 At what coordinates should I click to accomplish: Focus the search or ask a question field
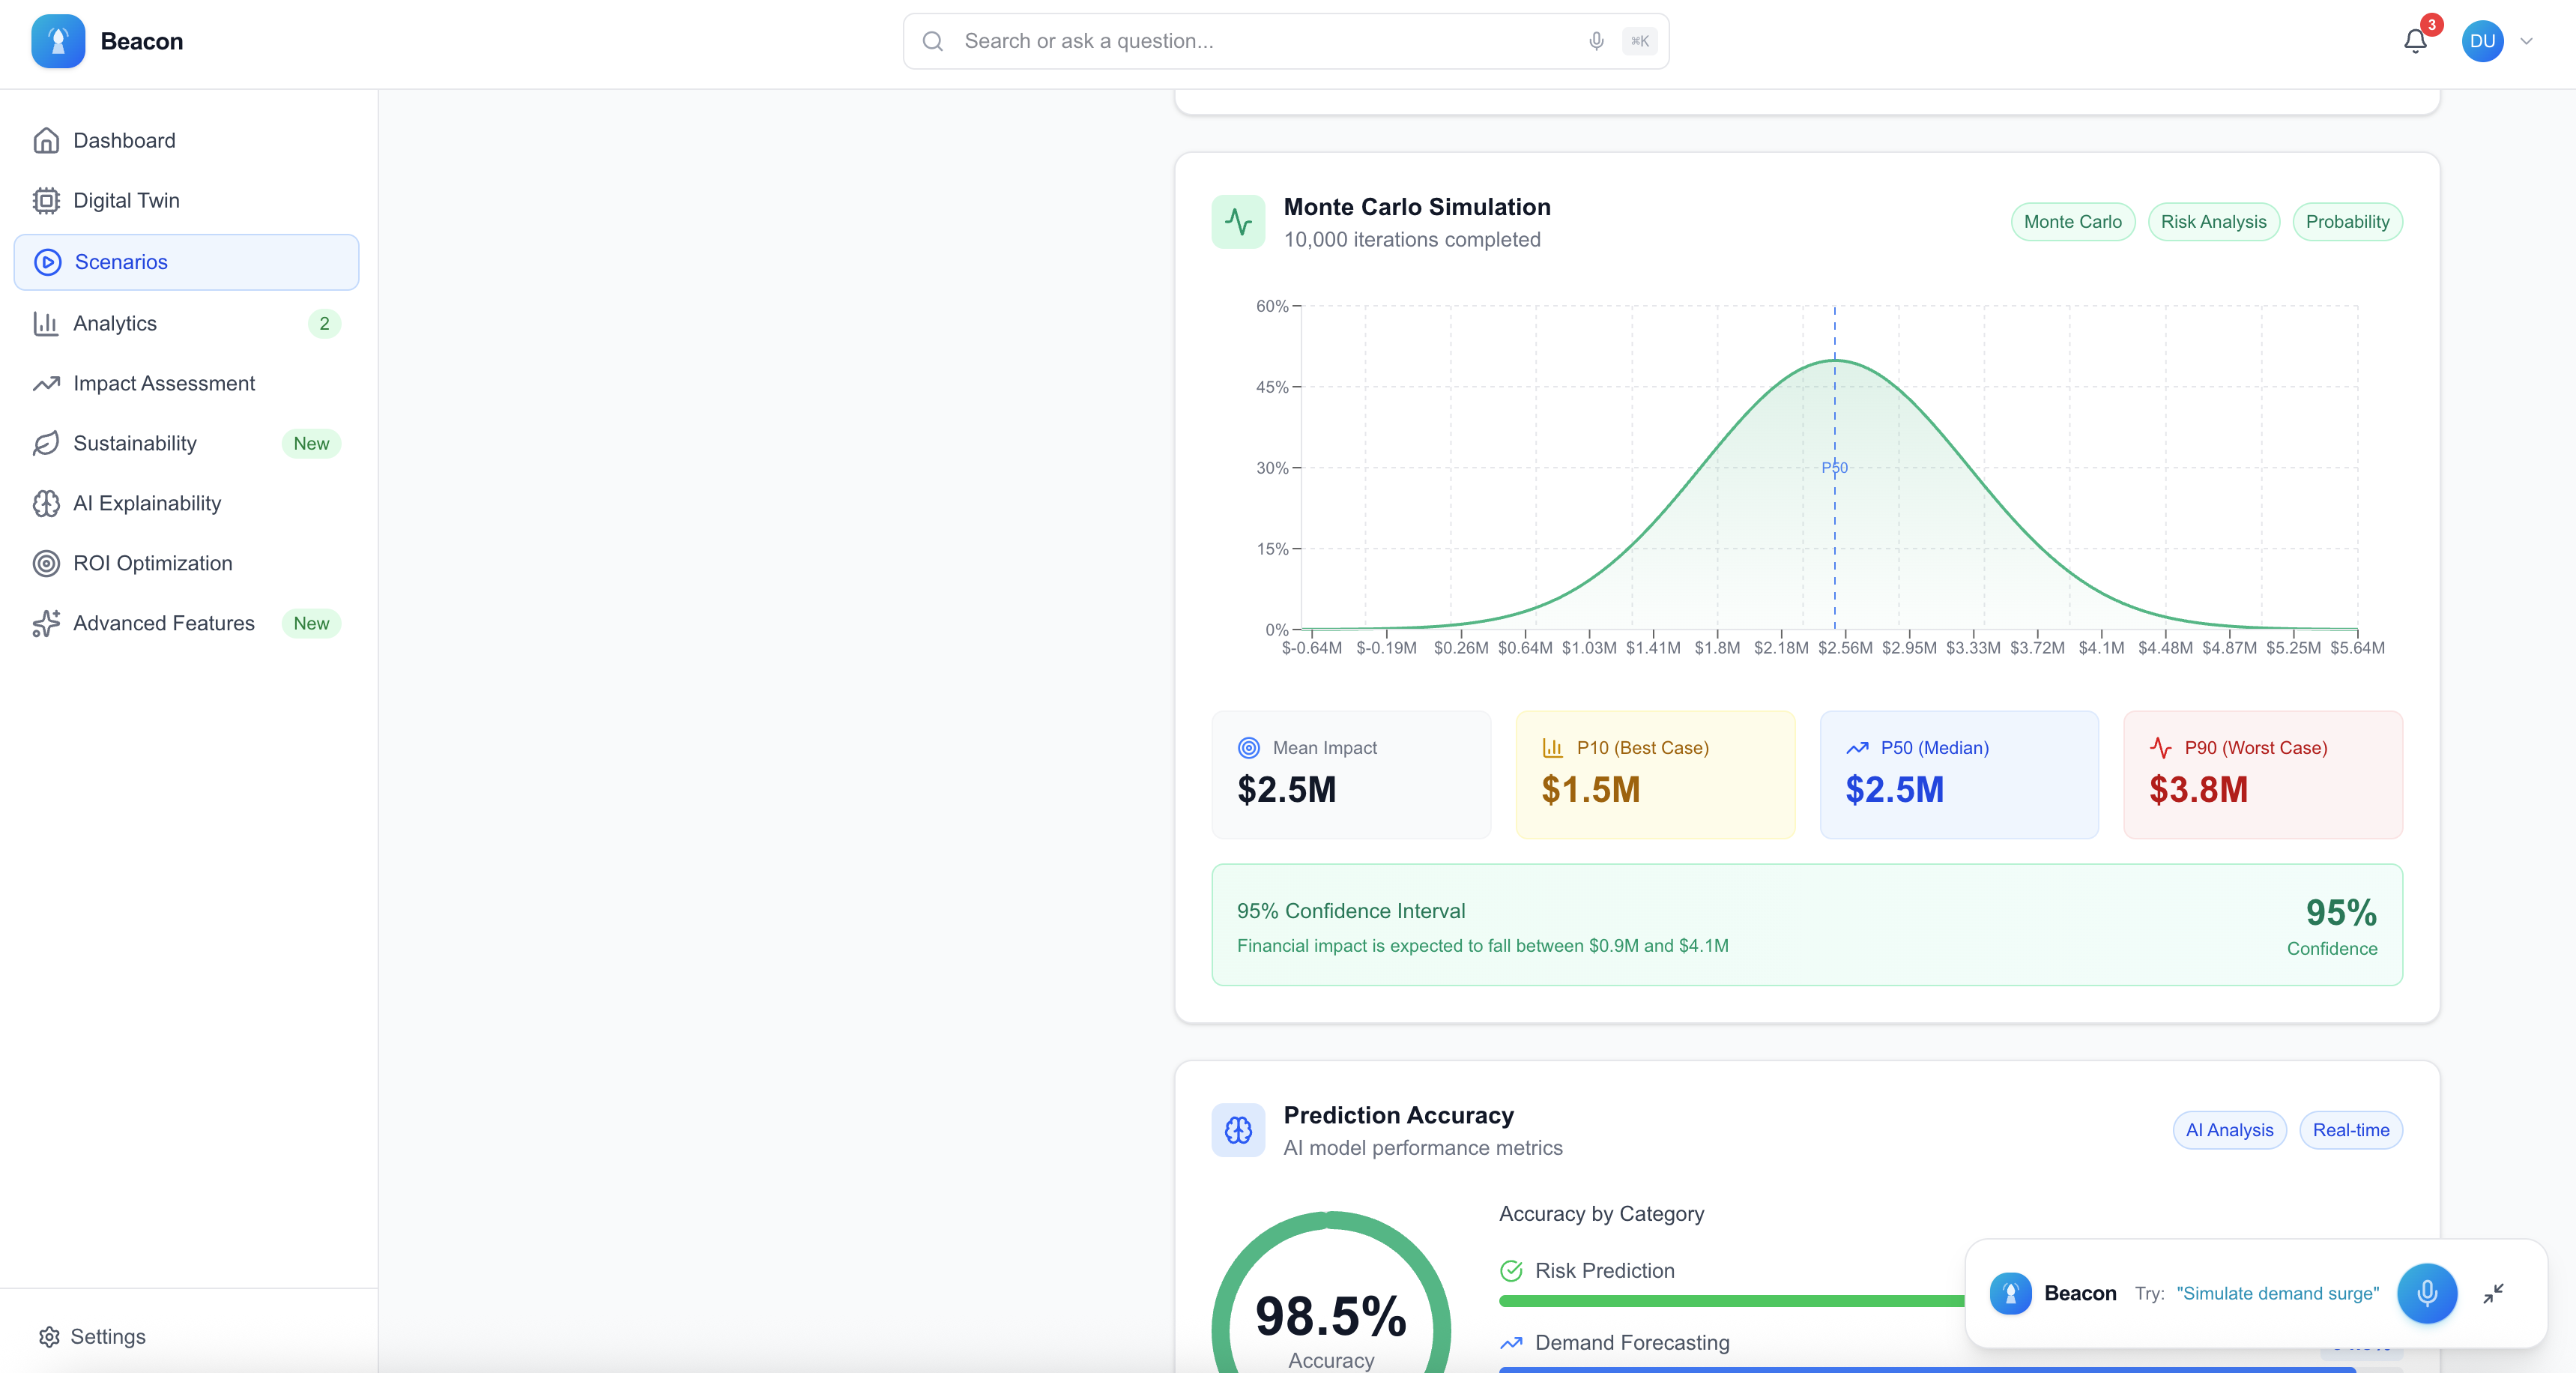(1260, 41)
